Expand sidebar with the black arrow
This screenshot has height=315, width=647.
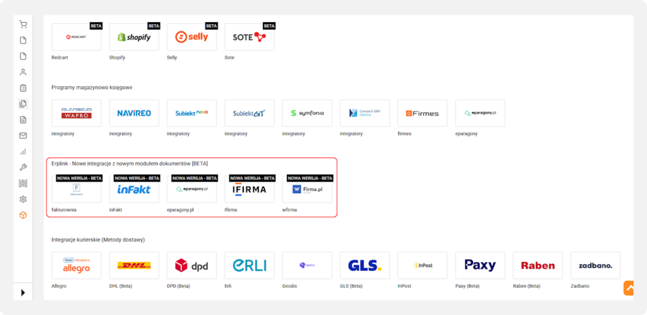(x=23, y=293)
